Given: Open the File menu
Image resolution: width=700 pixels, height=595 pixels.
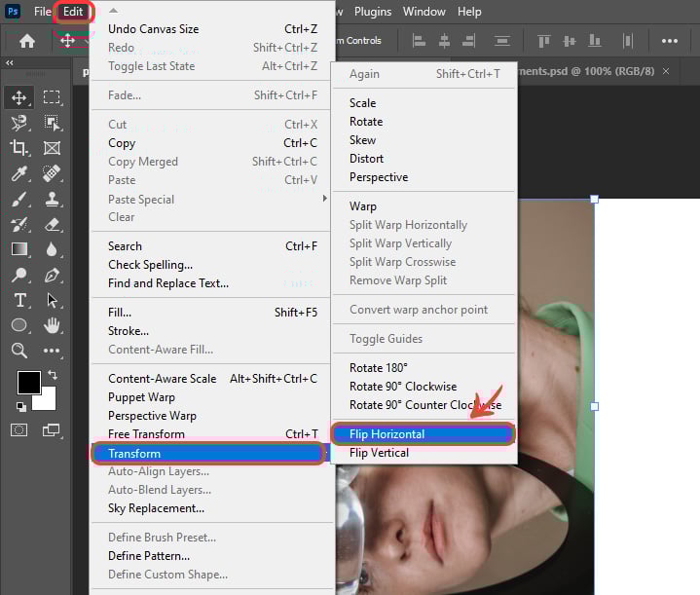Looking at the screenshot, I should (43, 12).
